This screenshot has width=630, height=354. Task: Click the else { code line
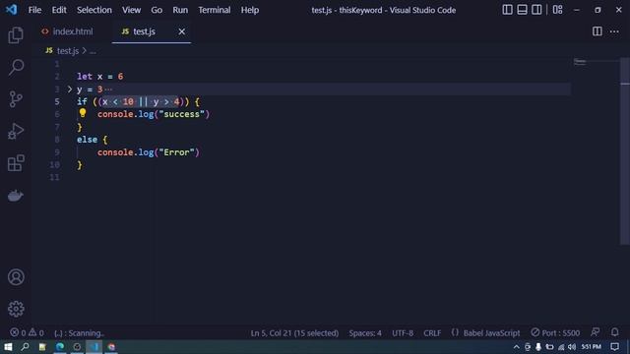pos(92,140)
